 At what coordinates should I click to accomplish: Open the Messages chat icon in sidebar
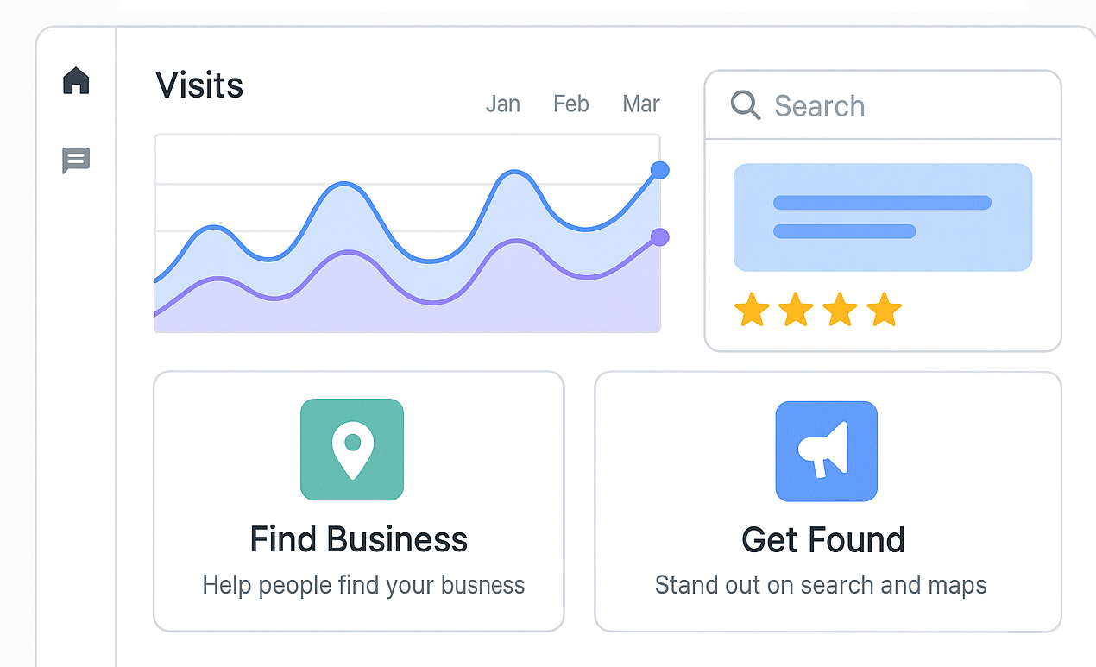tap(76, 160)
